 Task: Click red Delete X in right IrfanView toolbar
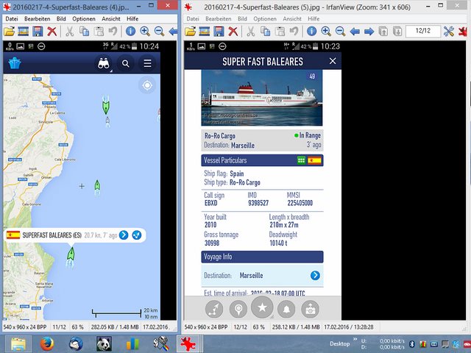pyautogui.click(x=233, y=31)
